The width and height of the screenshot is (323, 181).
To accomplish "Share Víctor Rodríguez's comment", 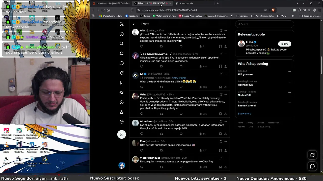I will (226, 167).
